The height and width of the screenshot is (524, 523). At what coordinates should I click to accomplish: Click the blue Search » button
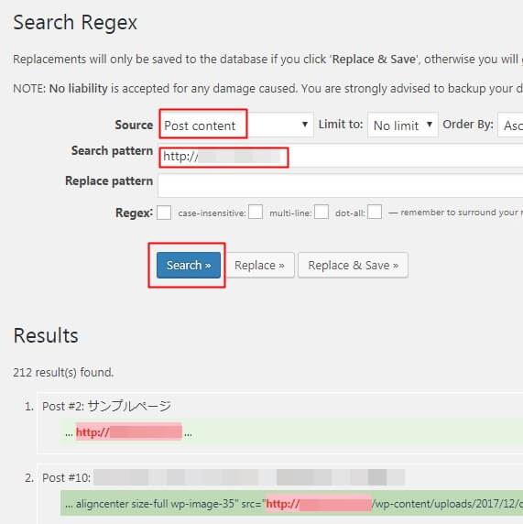189,265
